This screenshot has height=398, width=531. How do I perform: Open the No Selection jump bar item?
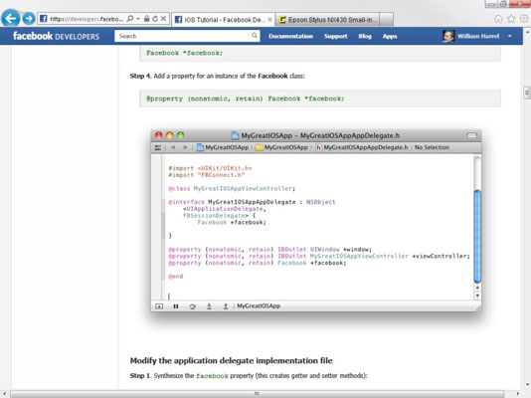[432, 147]
